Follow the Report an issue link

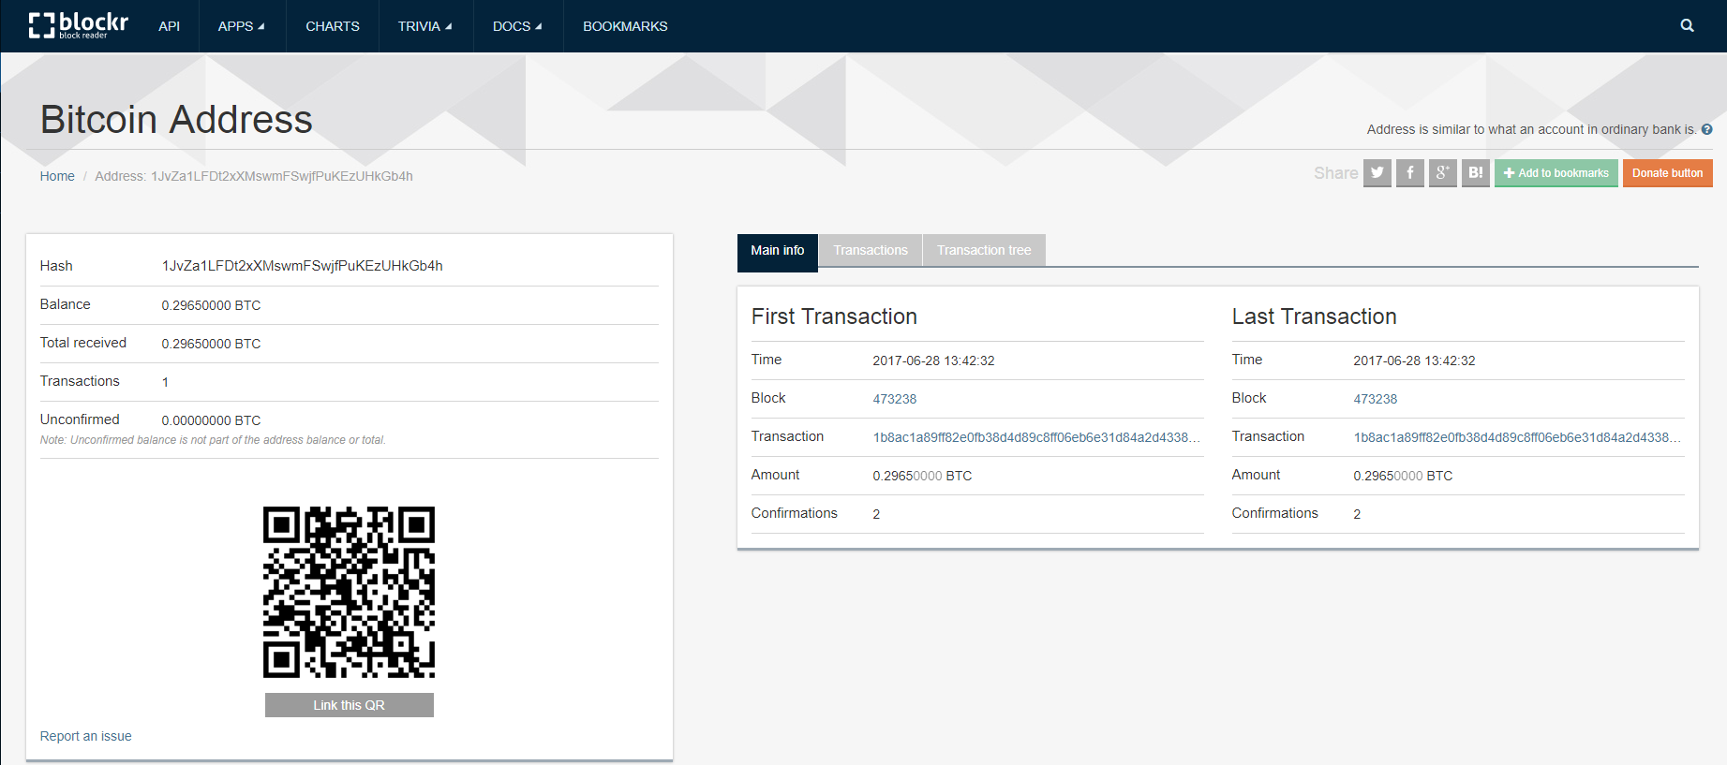pyautogui.click(x=86, y=736)
